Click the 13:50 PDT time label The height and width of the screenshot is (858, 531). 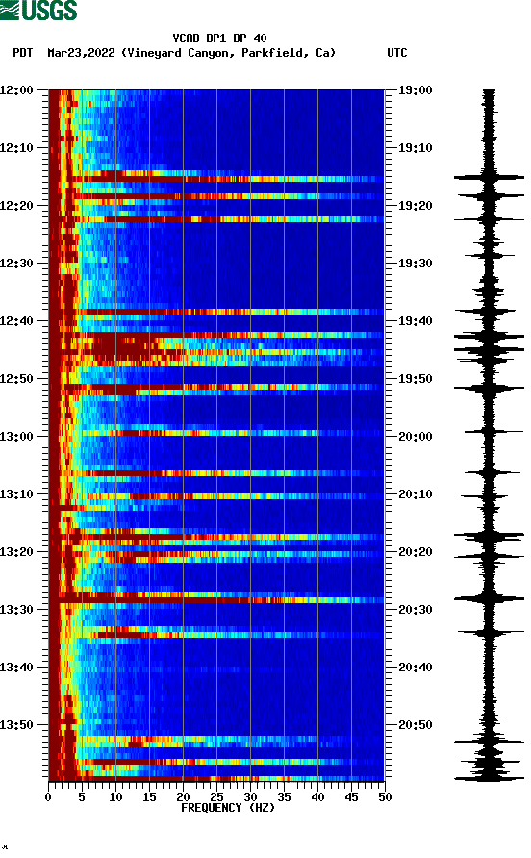click(x=16, y=725)
